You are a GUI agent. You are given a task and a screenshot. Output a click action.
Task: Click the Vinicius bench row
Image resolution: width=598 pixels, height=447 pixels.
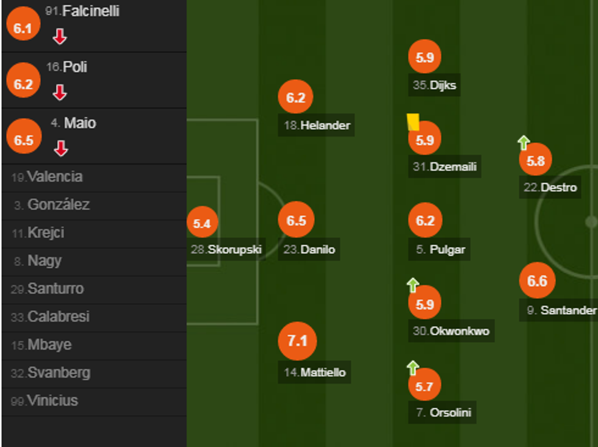point(52,401)
